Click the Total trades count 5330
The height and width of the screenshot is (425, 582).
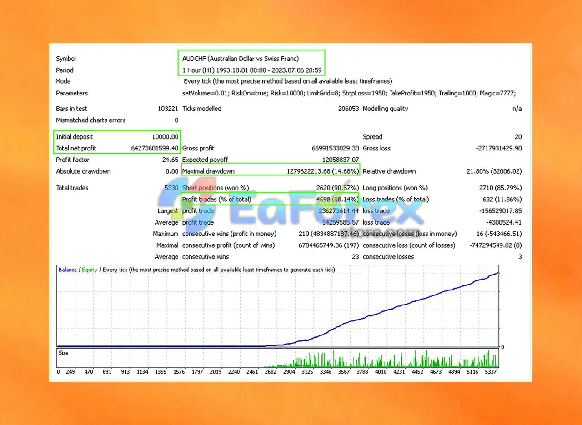[x=171, y=188]
